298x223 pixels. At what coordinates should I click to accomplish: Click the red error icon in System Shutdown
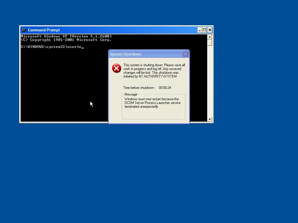click(116, 68)
